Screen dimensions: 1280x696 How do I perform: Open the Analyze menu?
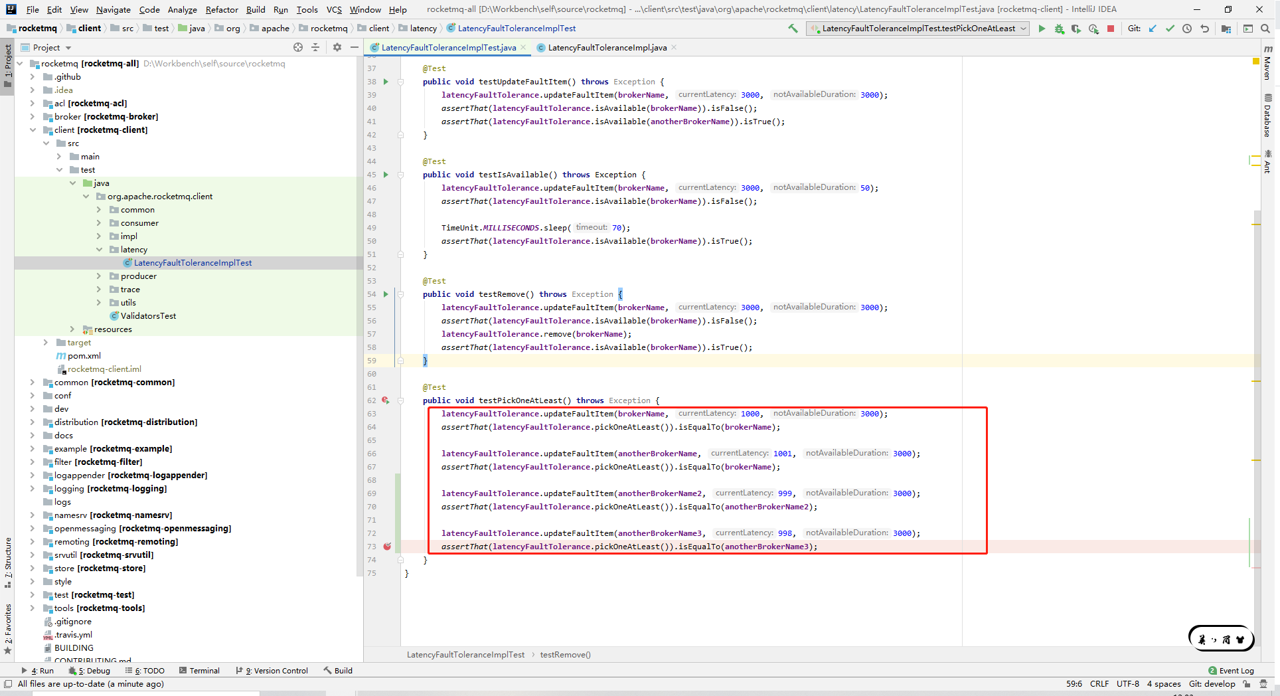182,9
